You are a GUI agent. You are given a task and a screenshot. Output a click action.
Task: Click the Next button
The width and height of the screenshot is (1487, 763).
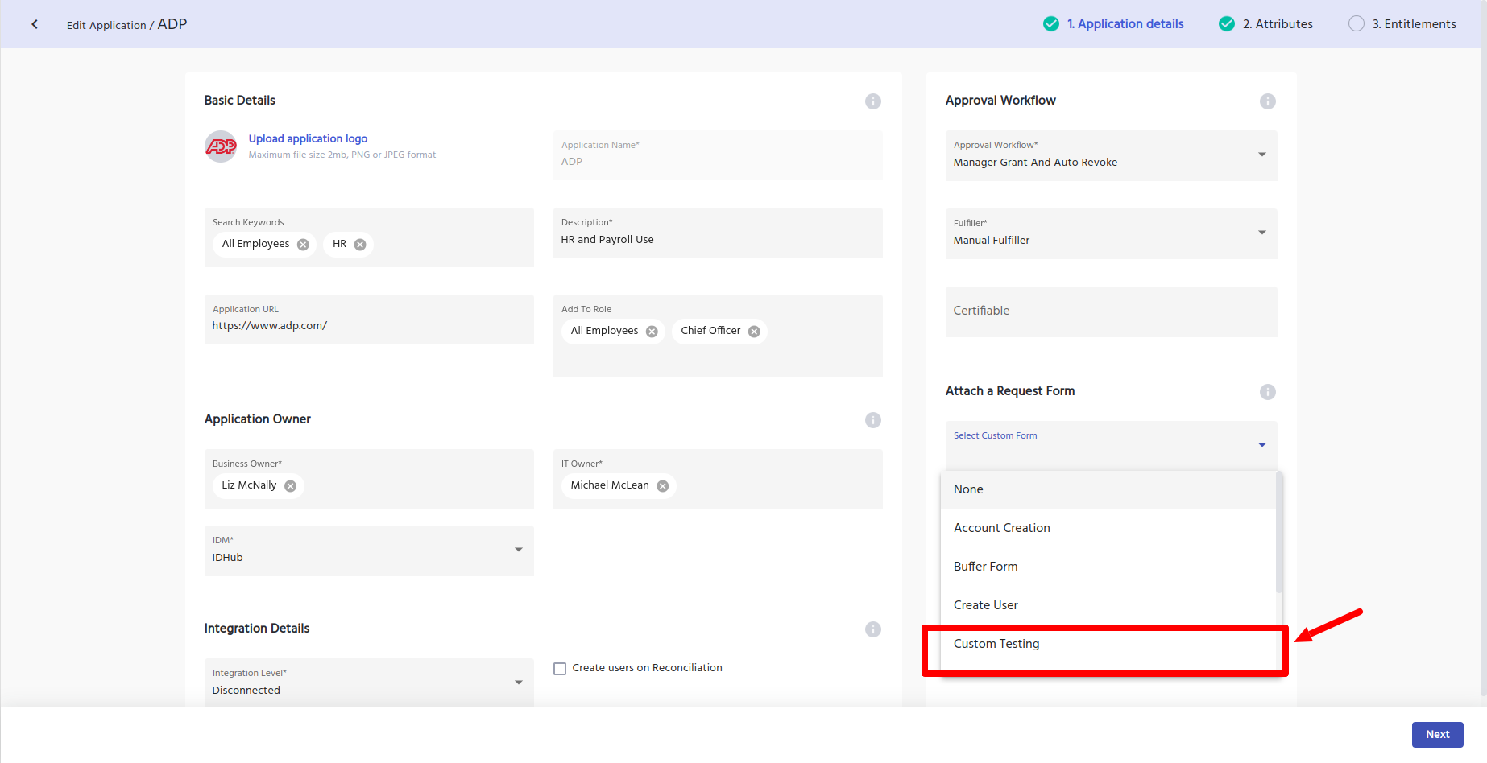click(1436, 734)
